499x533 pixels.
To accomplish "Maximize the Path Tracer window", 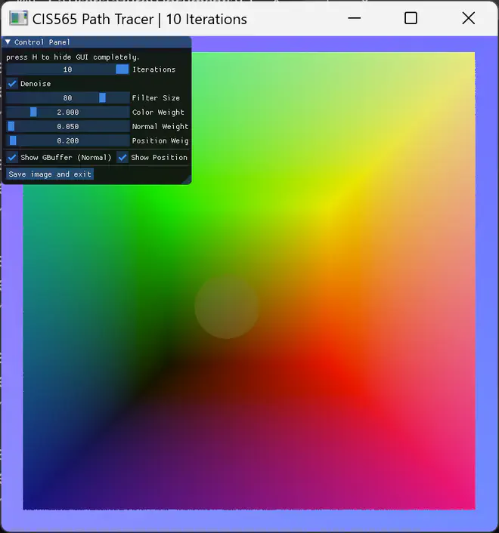I will pos(411,19).
